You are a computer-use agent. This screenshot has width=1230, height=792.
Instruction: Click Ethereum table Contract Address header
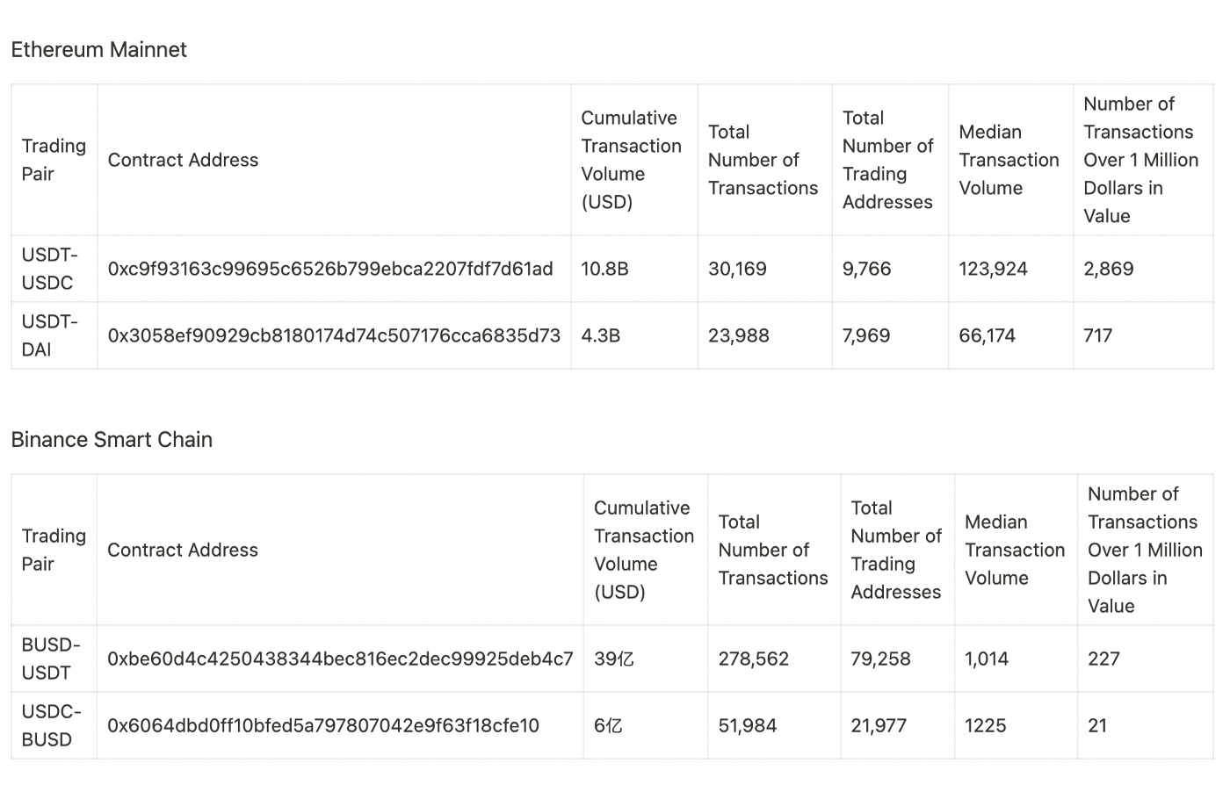point(183,160)
